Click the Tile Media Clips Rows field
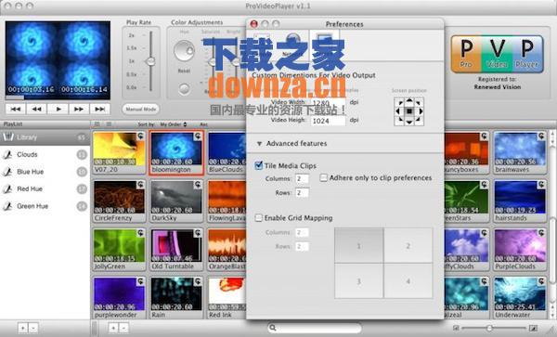Screen dimensions: 557x337 coord(302,193)
